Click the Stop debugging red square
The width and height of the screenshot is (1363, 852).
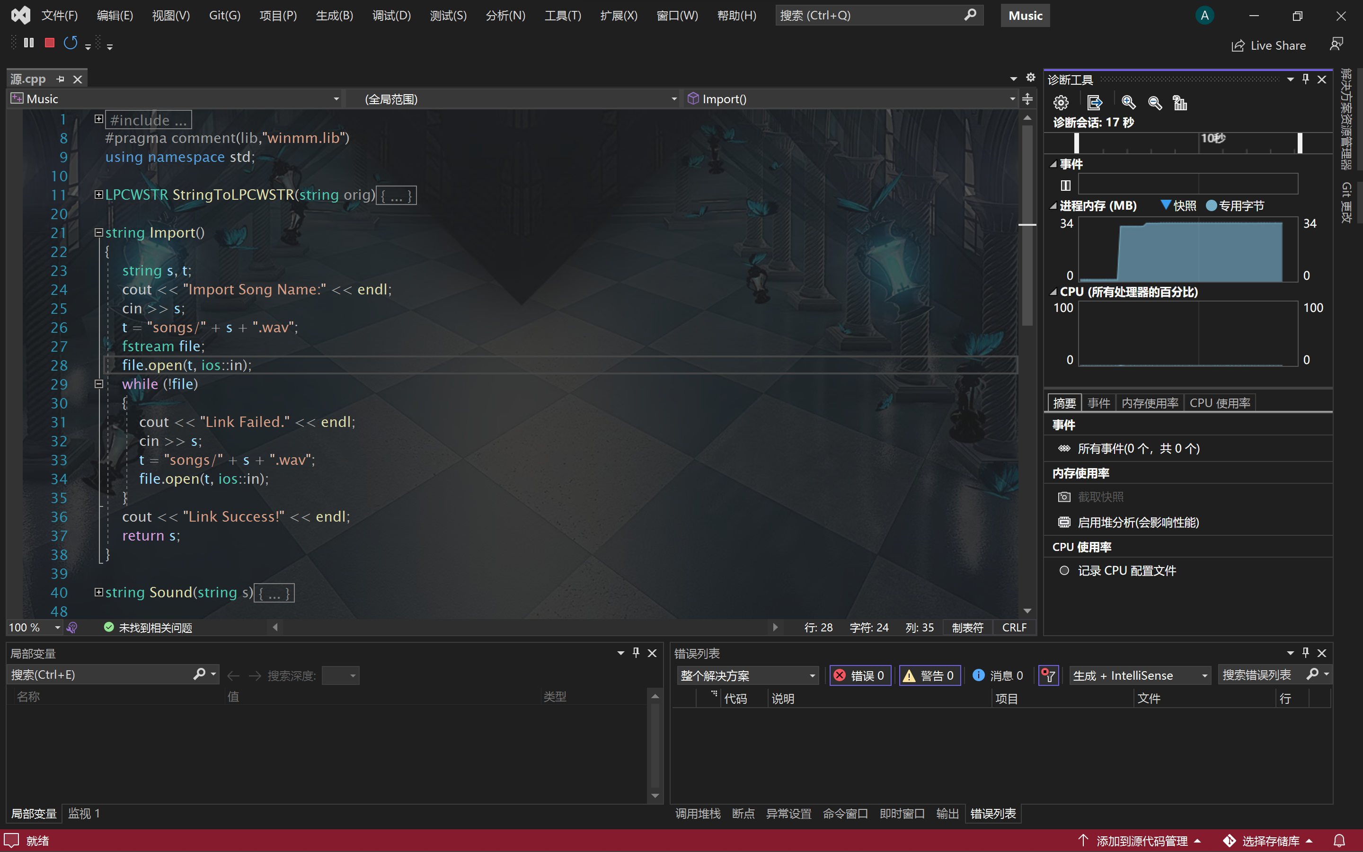tap(50, 43)
